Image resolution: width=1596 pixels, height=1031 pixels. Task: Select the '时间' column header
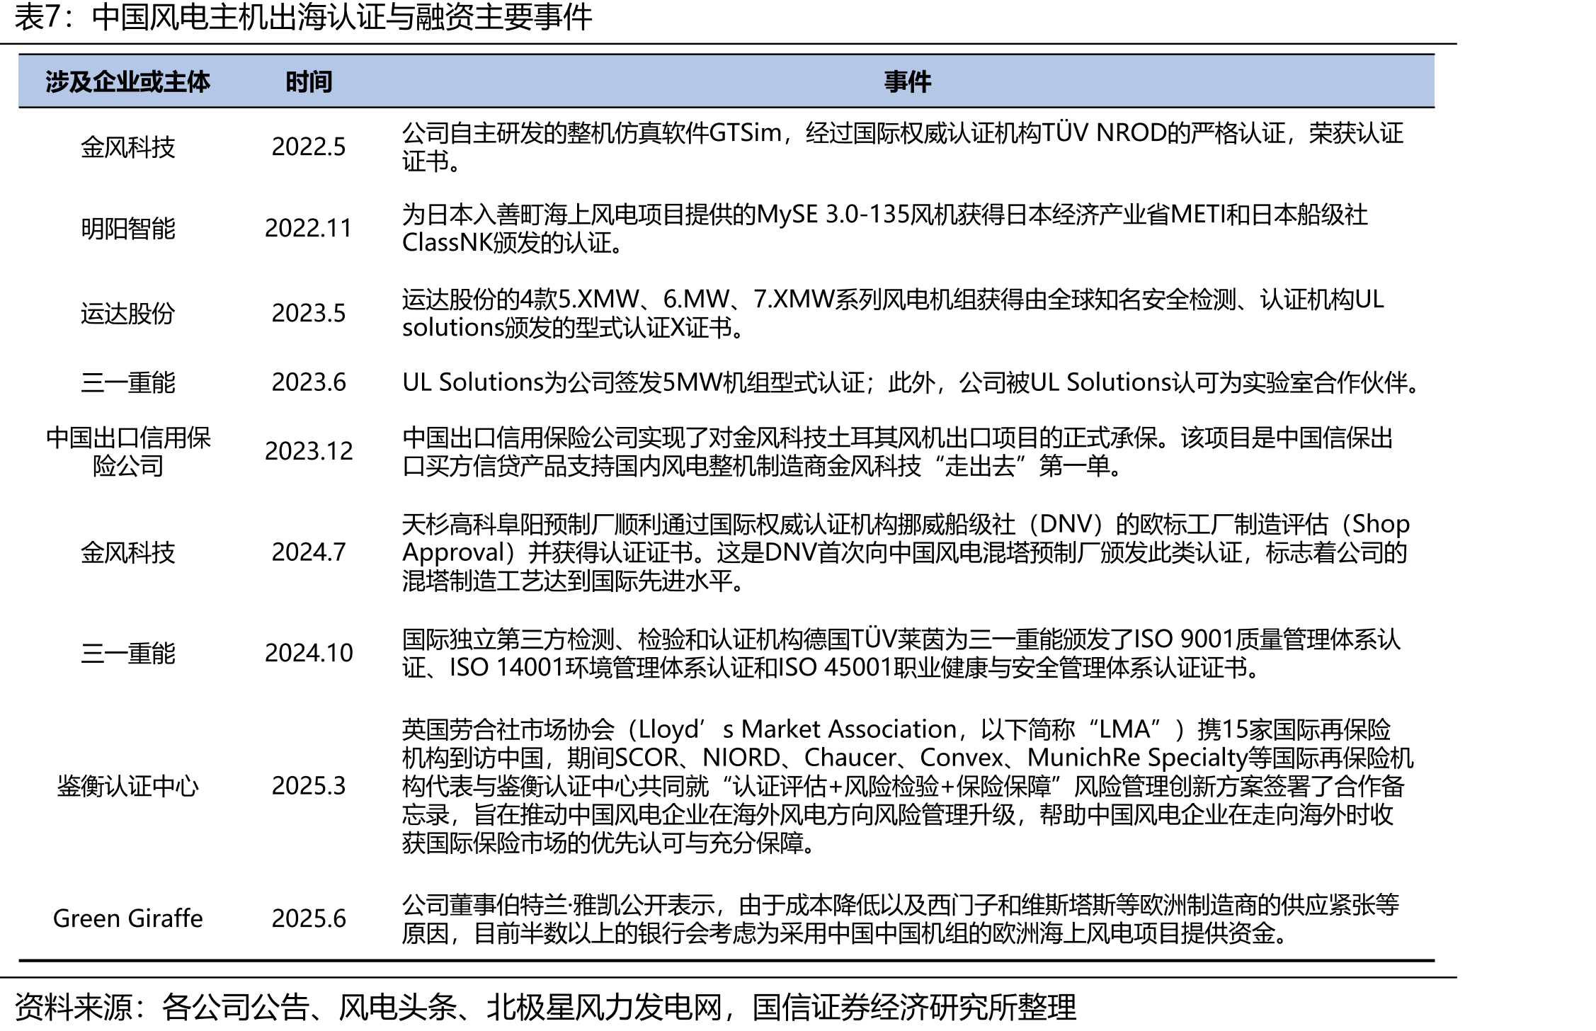pos(309,82)
